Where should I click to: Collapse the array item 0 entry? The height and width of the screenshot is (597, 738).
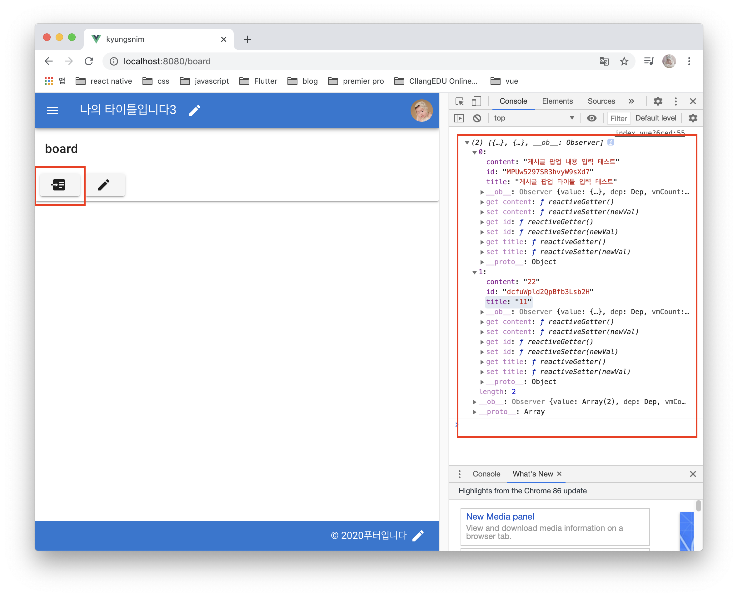tap(475, 152)
